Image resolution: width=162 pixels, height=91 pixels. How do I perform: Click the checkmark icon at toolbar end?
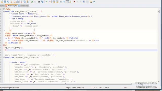coord(94,2)
